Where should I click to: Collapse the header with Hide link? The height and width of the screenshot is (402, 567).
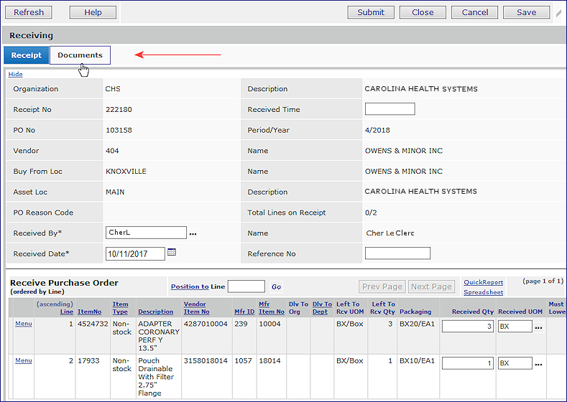pos(15,74)
